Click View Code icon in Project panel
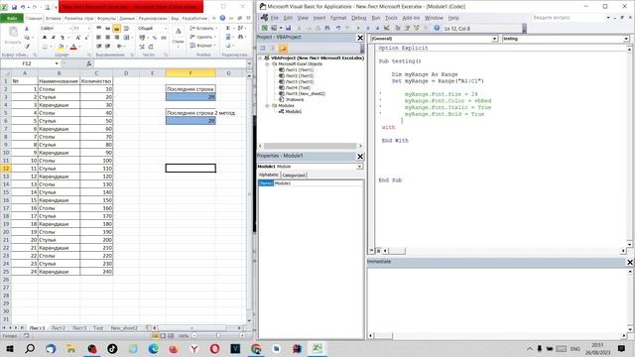The width and height of the screenshot is (635, 357). [263, 49]
